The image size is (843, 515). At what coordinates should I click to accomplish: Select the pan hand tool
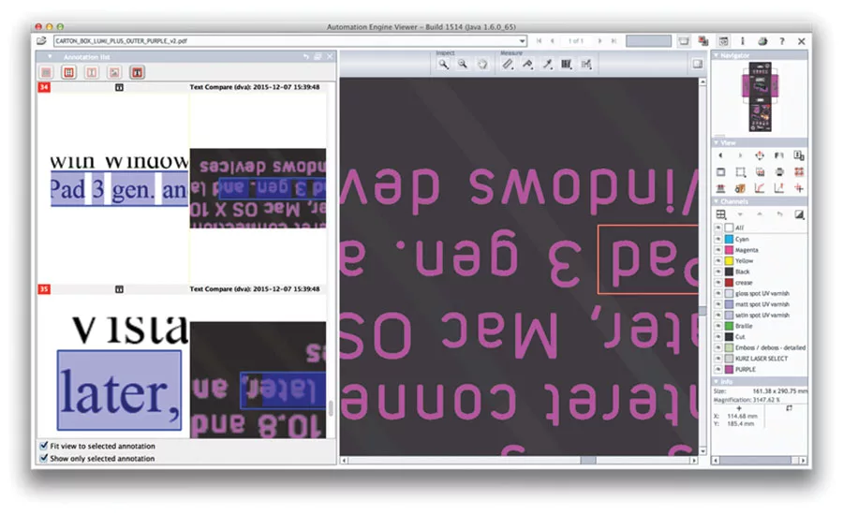[482, 65]
